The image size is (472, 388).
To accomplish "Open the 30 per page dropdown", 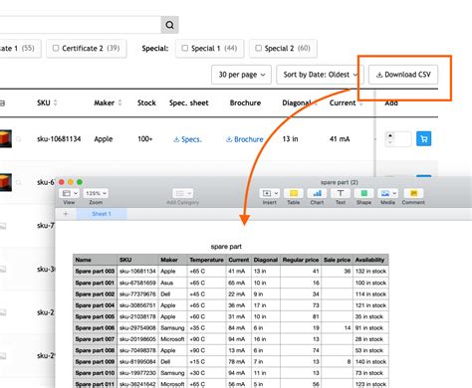I will 241,75.
